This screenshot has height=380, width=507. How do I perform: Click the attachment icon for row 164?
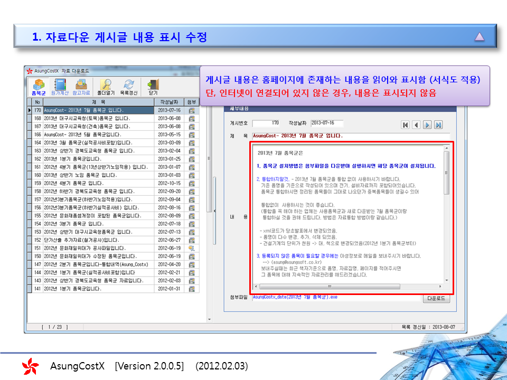tap(192, 143)
